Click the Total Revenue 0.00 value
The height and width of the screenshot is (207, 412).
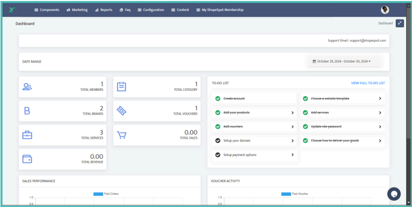point(97,157)
